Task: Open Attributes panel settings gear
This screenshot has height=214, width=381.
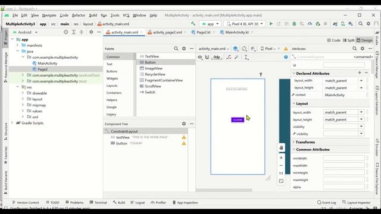Action: [363, 49]
